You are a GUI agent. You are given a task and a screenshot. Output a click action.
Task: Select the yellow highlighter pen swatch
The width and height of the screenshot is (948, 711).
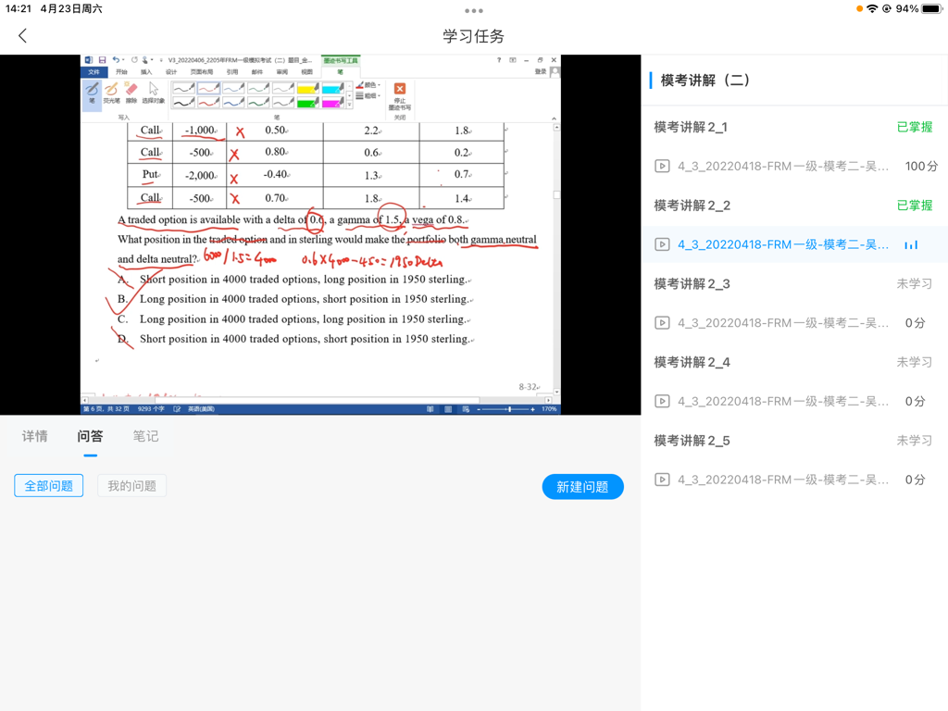click(x=307, y=88)
